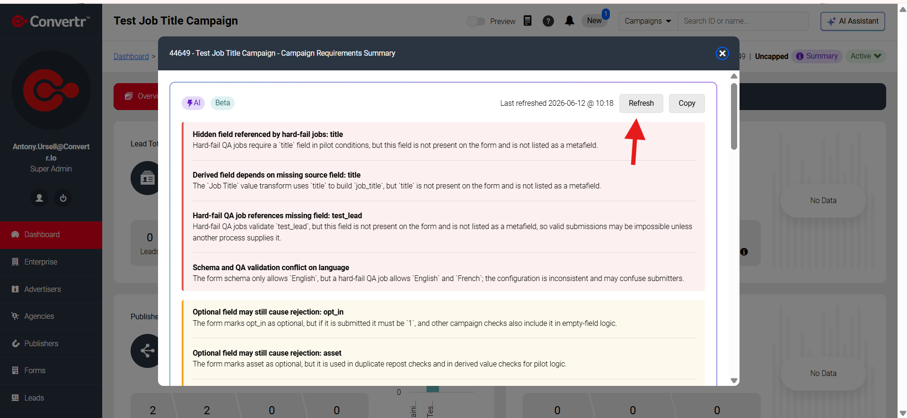Open Publishers in the sidebar
Image resolution: width=907 pixels, height=418 pixels.
[x=51, y=343]
